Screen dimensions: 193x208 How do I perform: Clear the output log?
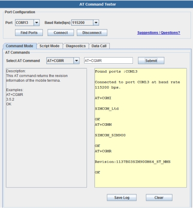[x=159, y=198]
